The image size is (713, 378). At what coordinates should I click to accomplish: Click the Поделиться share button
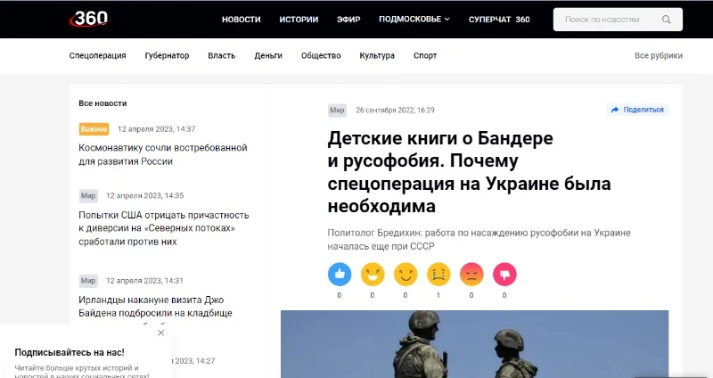point(637,110)
